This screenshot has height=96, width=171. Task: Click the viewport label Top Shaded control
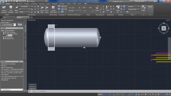coord(32,20)
